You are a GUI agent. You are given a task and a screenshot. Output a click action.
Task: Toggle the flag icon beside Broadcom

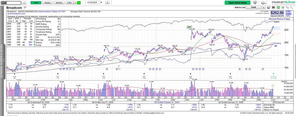(x=25, y=8)
